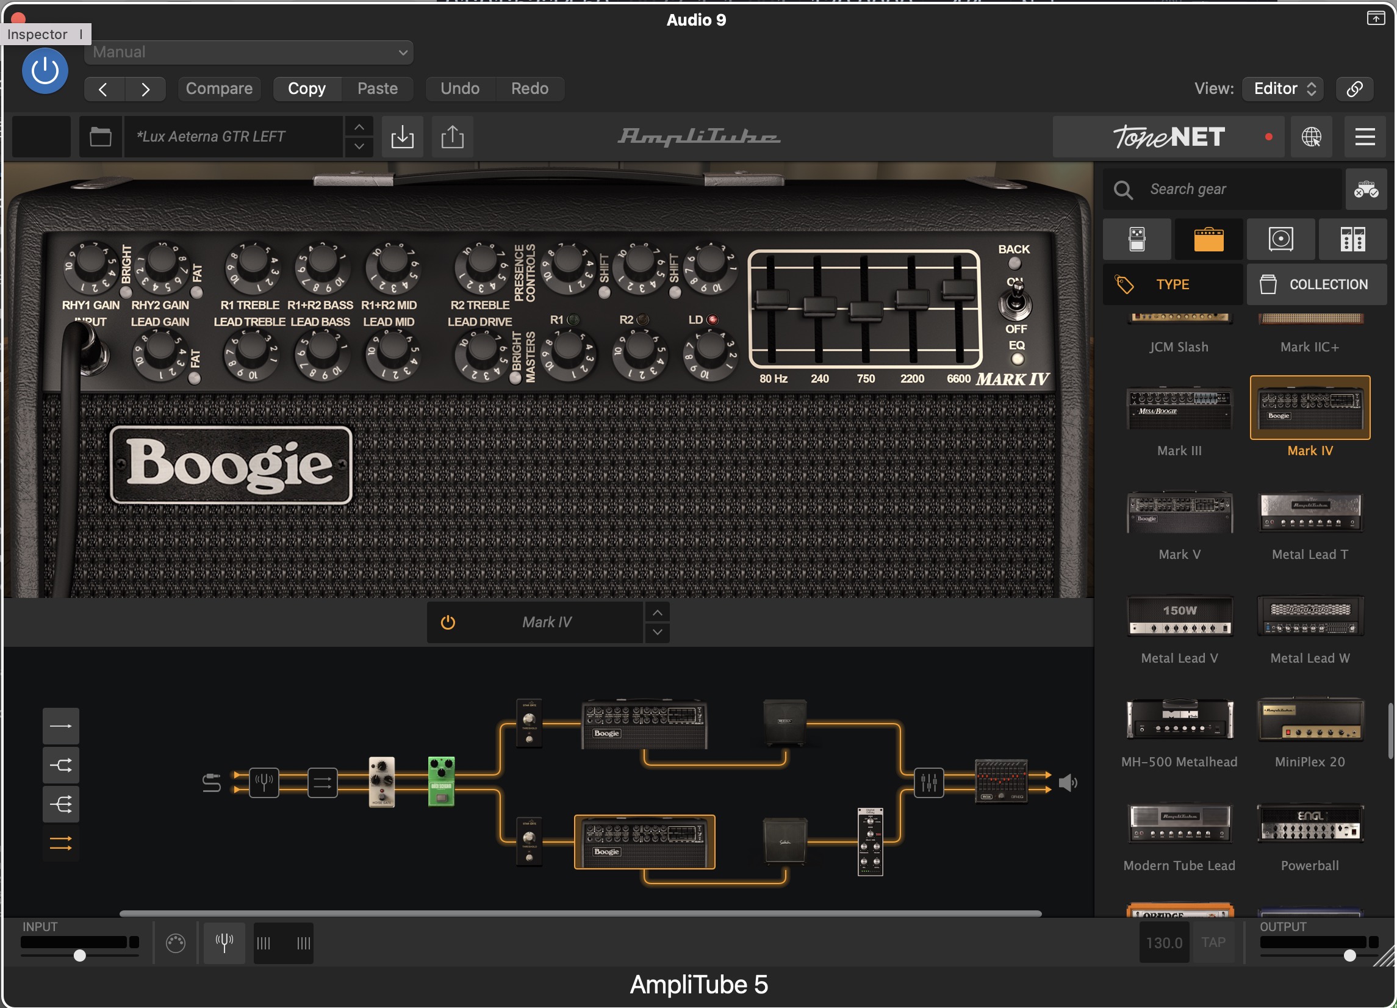
Task: Click the INPUT level slider handle
Action: (x=79, y=956)
